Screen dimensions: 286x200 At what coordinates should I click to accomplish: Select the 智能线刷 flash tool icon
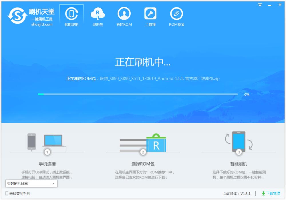tap(71, 14)
